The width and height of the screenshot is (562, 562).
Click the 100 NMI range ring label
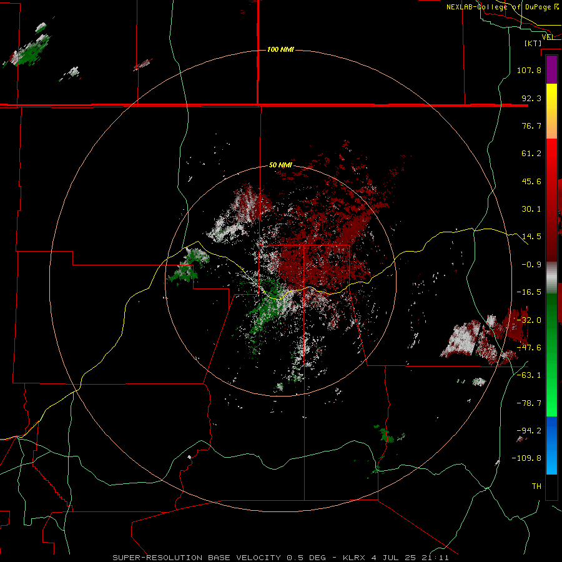point(280,49)
